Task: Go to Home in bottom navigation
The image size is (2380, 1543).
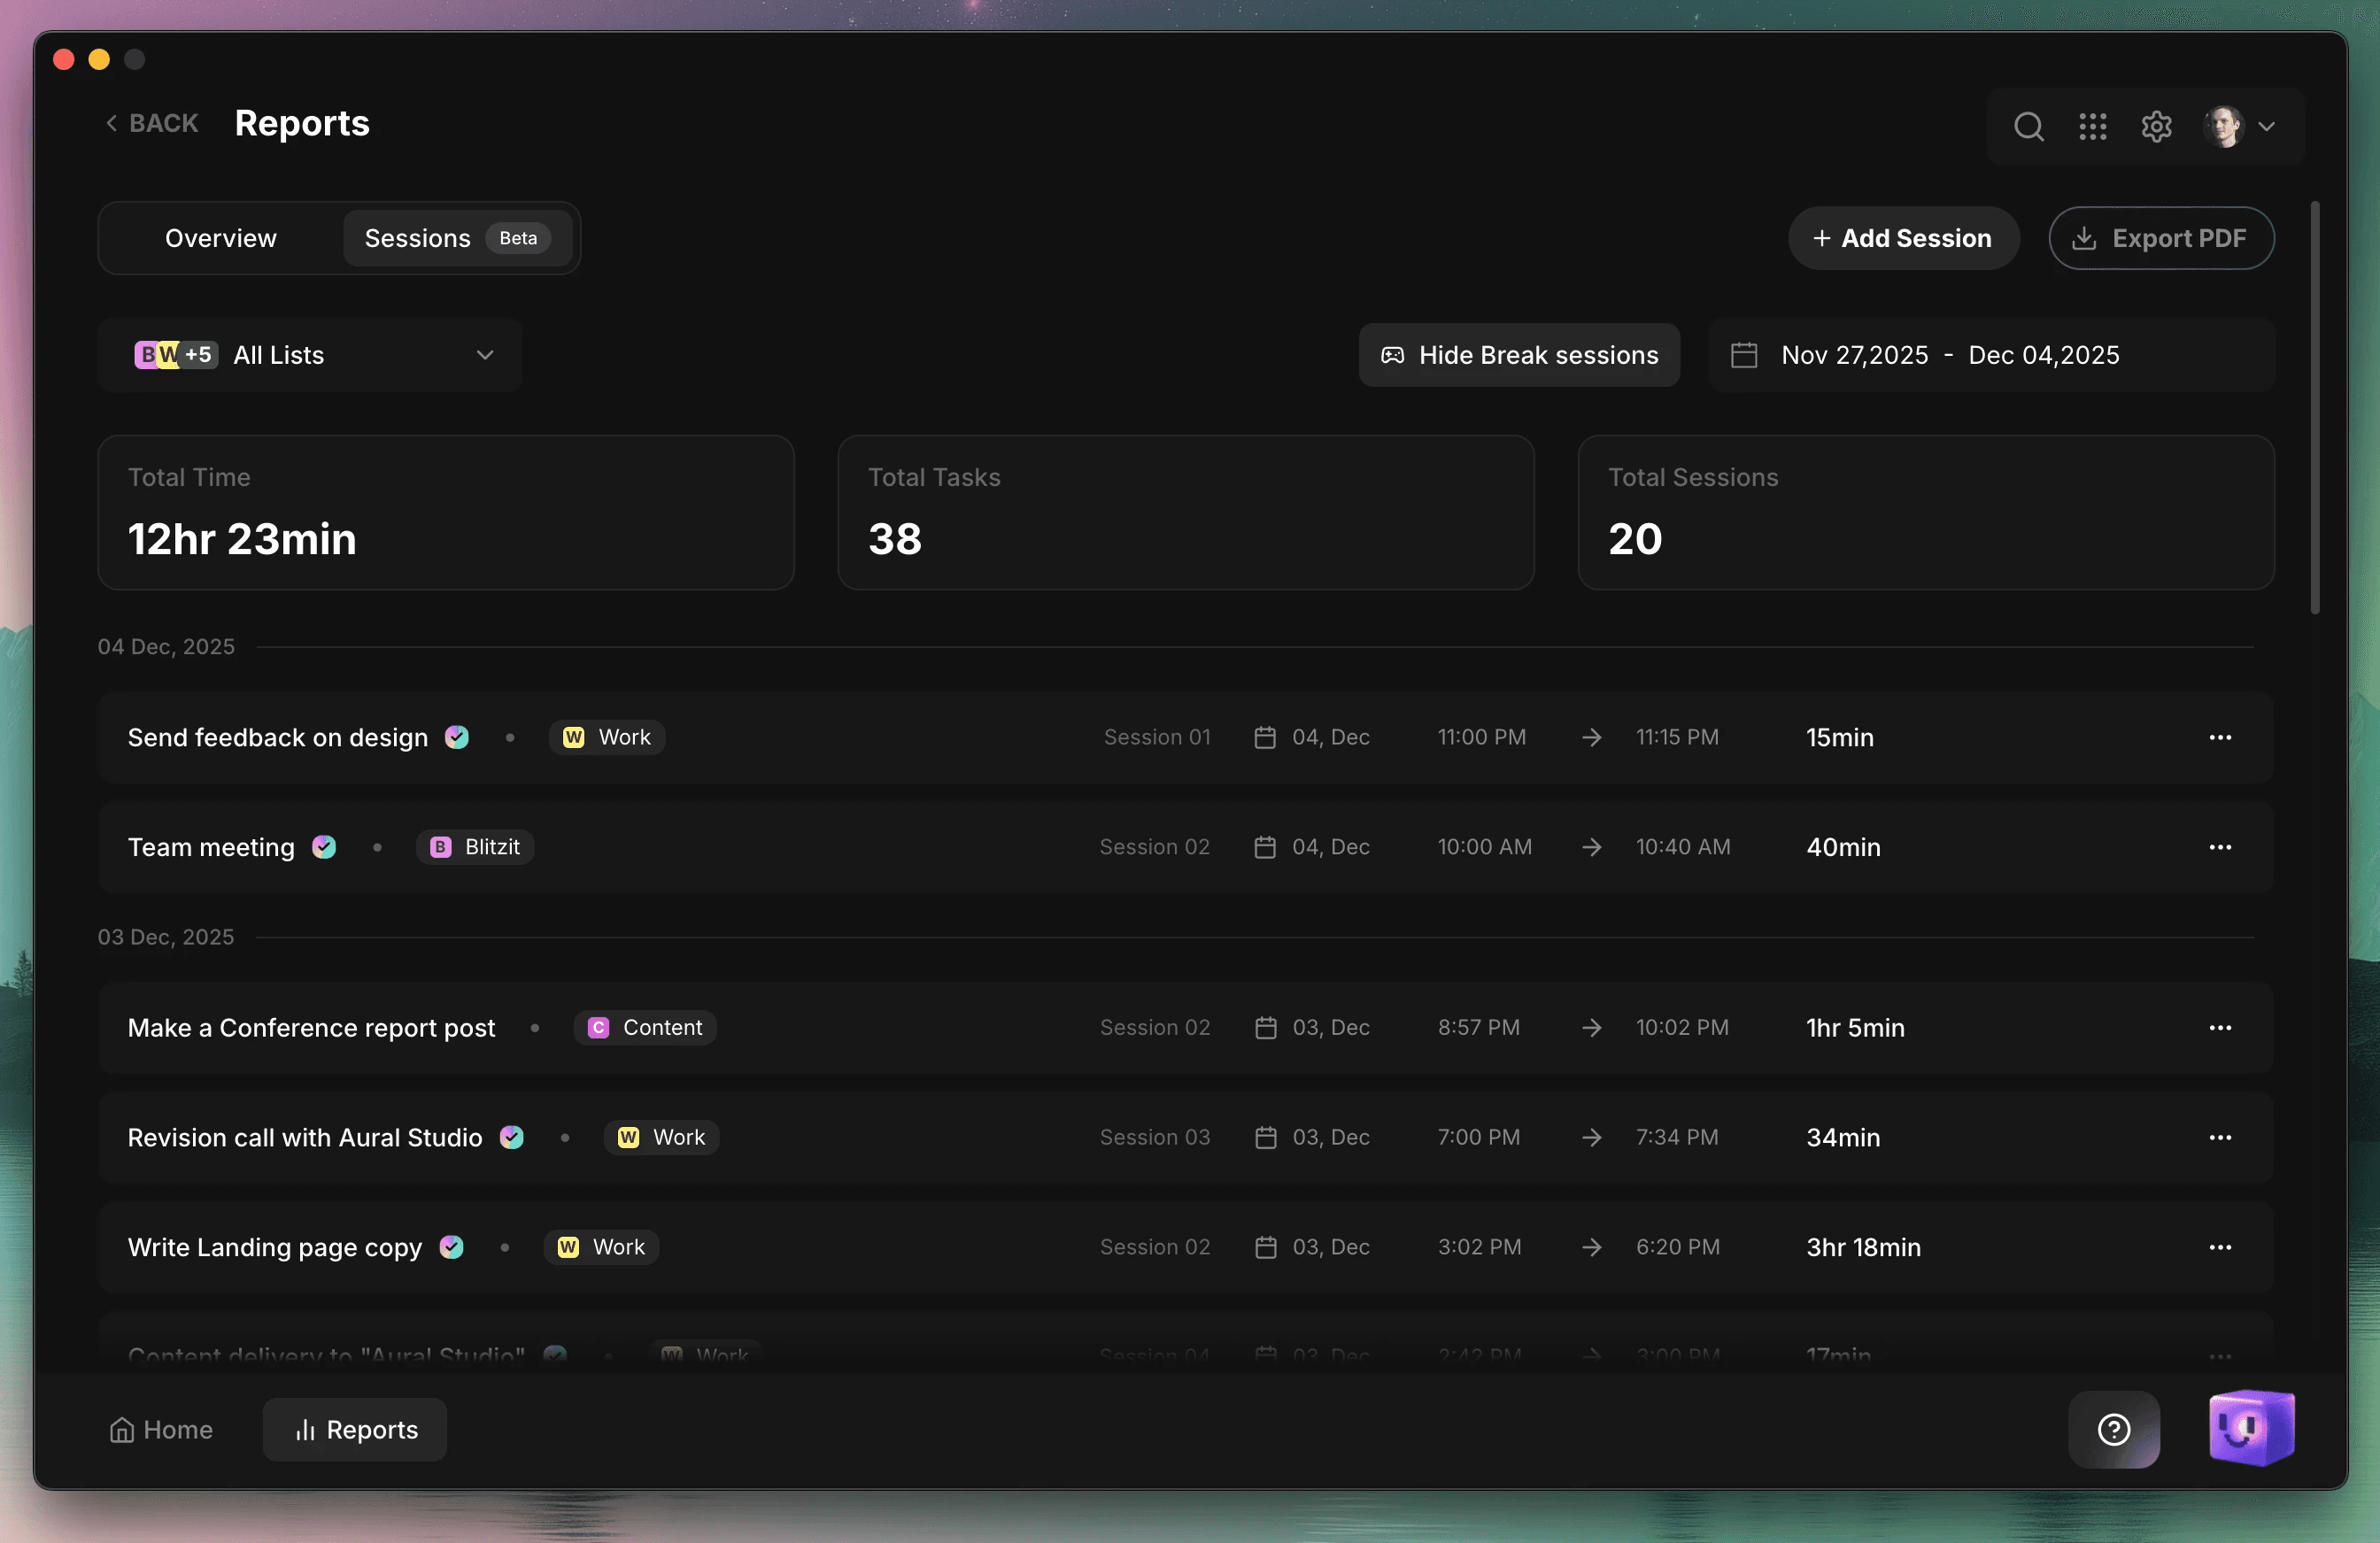Action: click(161, 1429)
